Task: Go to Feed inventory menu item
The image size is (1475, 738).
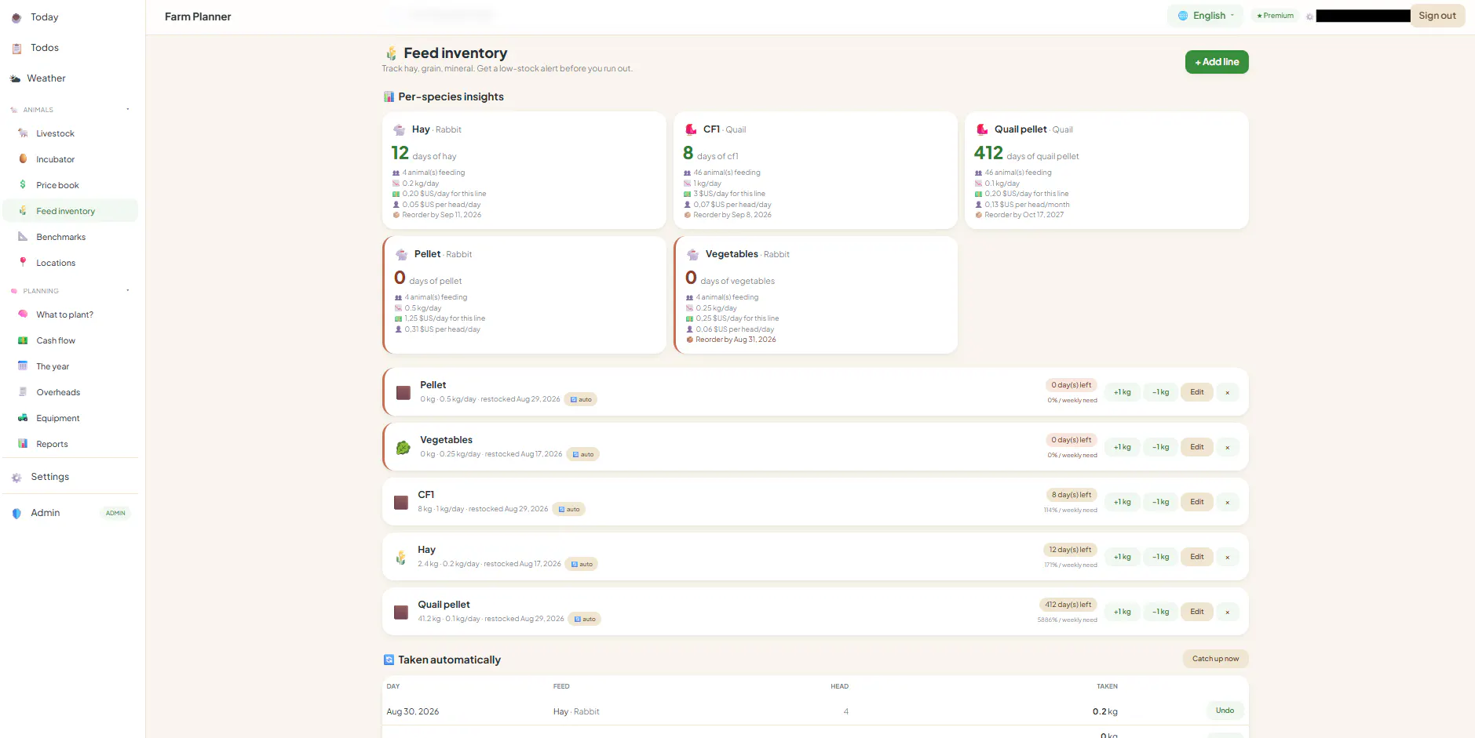Action: tap(70, 211)
